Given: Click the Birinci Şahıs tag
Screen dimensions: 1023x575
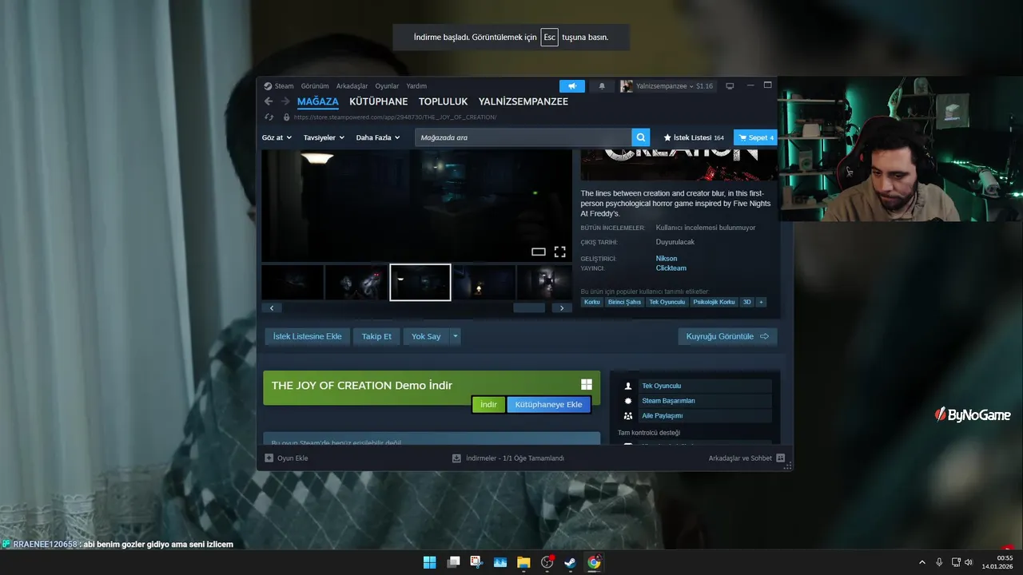Looking at the screenshot, I should click(624, 302).
